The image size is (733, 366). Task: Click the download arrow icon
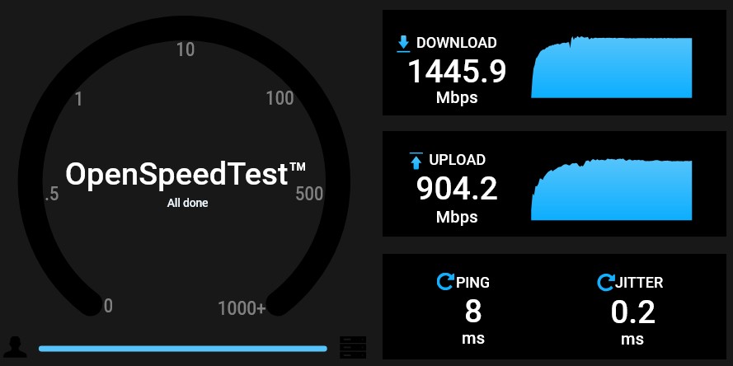click(x=403, y=44)
